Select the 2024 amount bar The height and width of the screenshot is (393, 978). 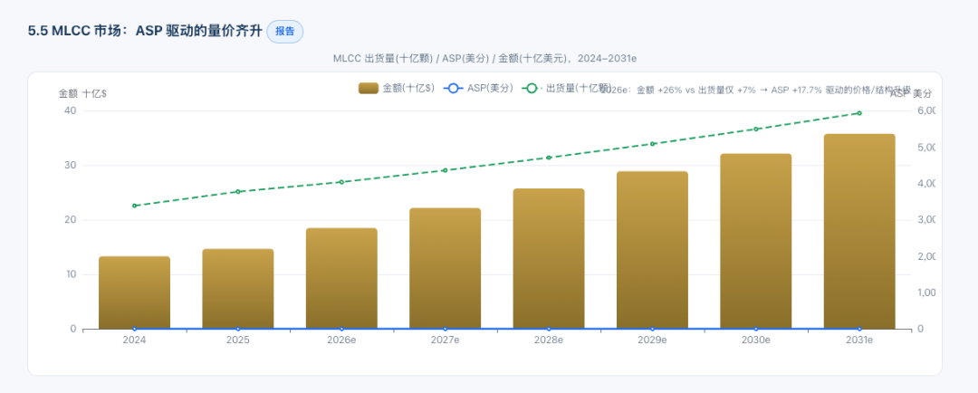[x=134, y=292]
